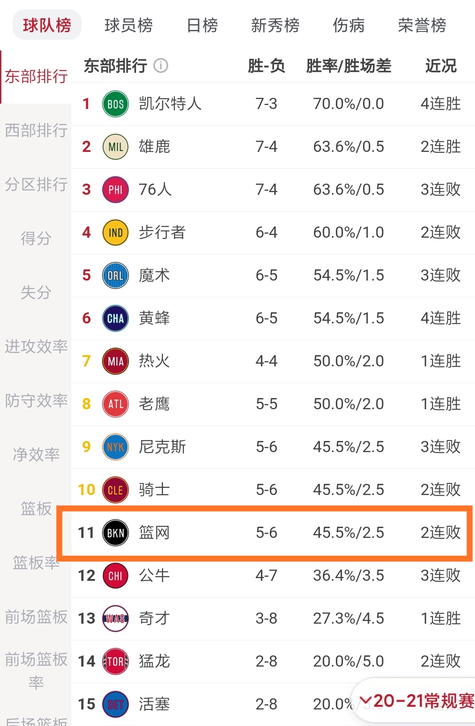Switch to the 球员榜 tab

[128, 25]
